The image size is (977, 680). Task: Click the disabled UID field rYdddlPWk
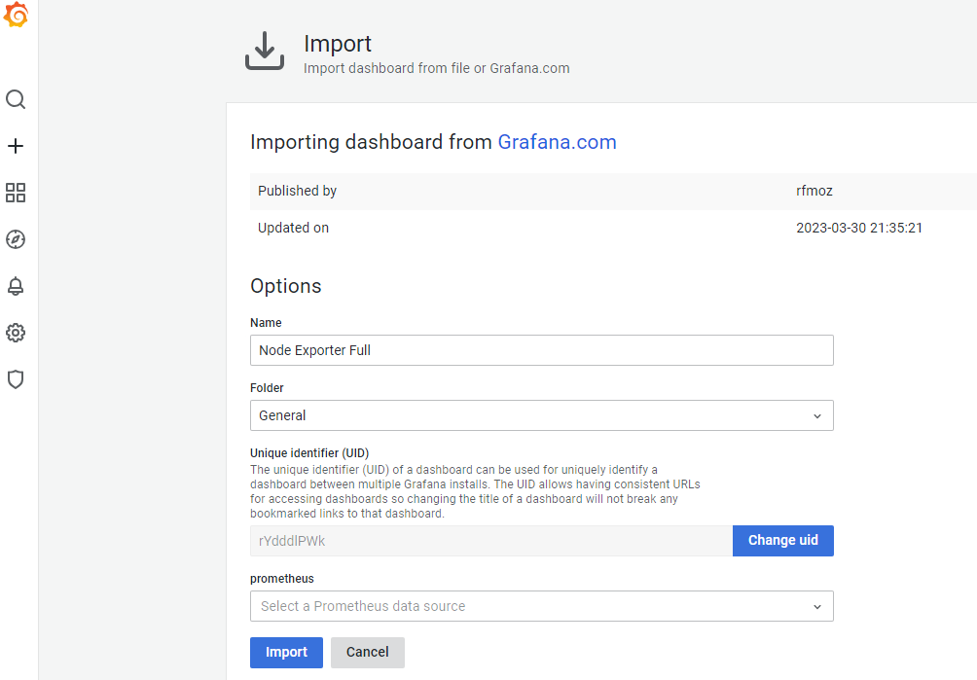coord(490,541)
